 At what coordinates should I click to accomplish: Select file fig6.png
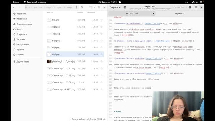[x=75, y=54]
